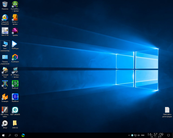
Task: Click the Zuma shortcut icon
Action: point(15,20)
